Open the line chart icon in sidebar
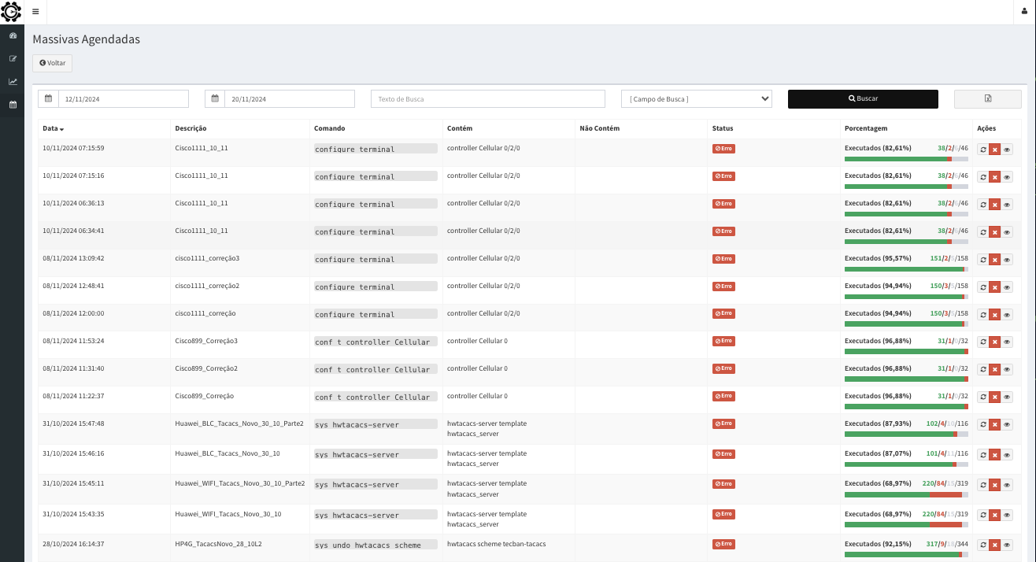This screenshot has width=1036, height=562. pyautogui.click(x=13, y=82)
